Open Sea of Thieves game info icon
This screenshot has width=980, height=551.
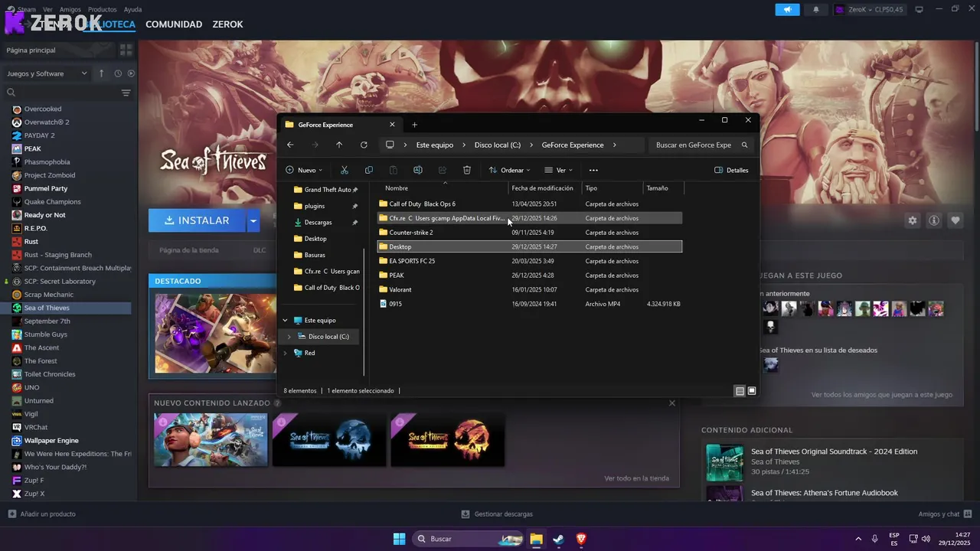pyautogui.click(x=934, y=220)
